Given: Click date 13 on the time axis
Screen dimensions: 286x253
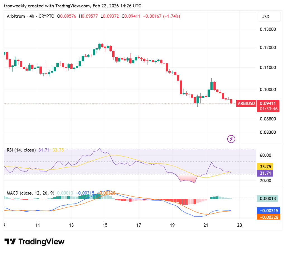Looking at the screenshot, I should [71, 225].
